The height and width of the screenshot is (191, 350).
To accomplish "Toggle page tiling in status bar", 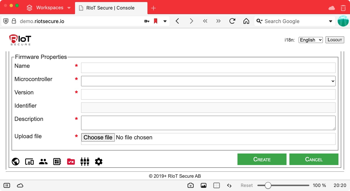I will pos(217,186).
